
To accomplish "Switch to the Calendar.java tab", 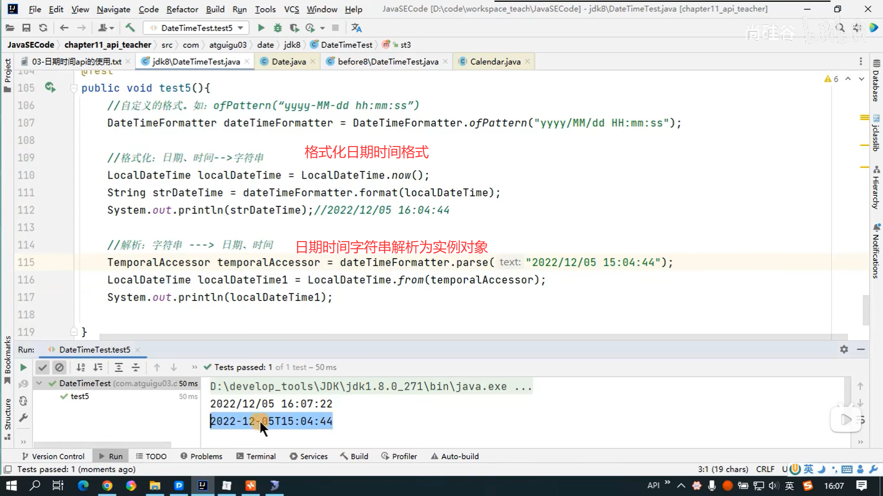I will [495, 62].
